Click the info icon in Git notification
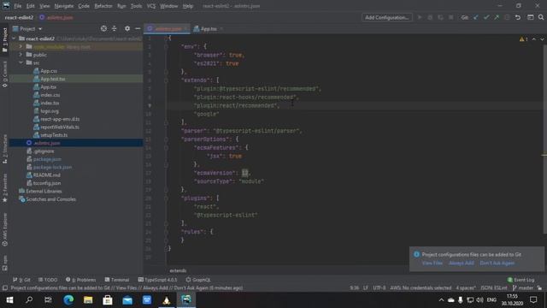 point(416,254)
